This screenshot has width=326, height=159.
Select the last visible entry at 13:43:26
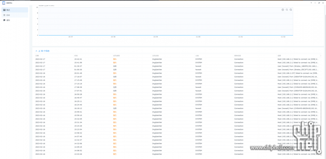(x=178, y=154)
